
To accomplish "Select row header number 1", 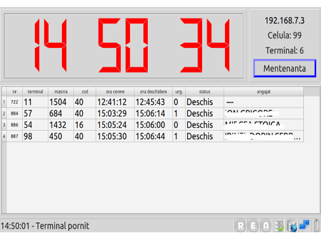I will 4,102.
